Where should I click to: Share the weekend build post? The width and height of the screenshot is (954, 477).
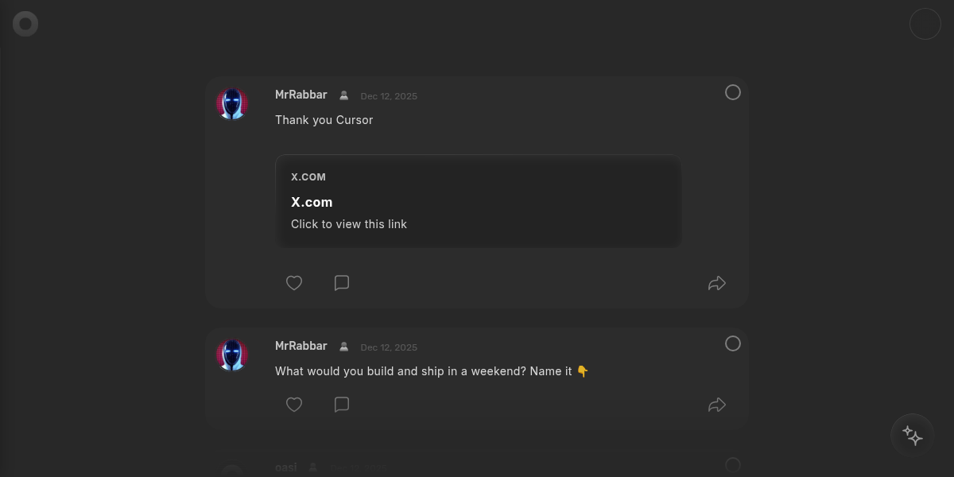pyautogui.click(x=716, y=405)
